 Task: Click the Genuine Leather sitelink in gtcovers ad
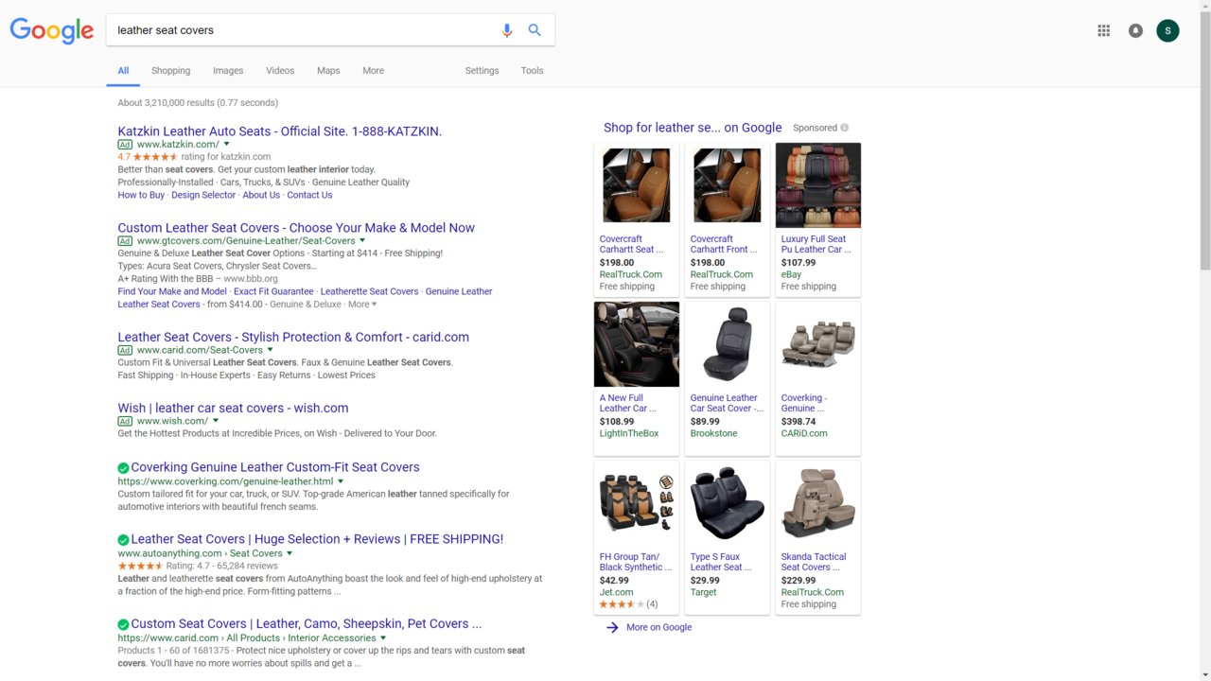pyautogui.click(x=459, y=292)
